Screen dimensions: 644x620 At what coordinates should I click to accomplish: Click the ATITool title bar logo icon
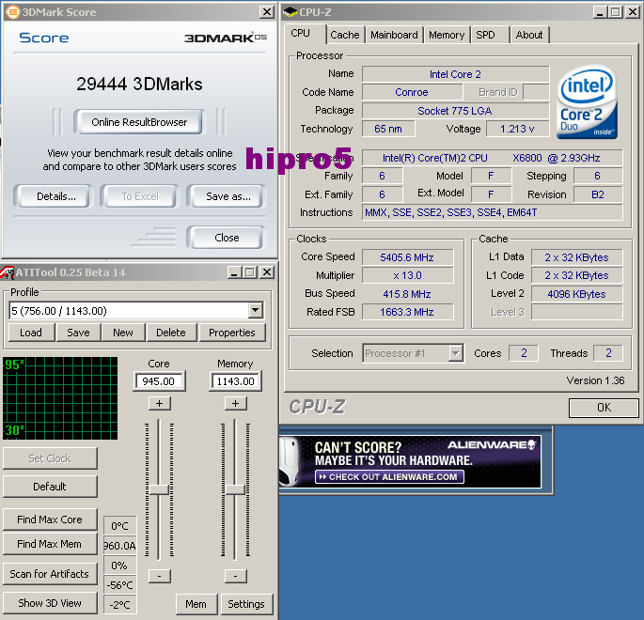click(x=7, y=272)
